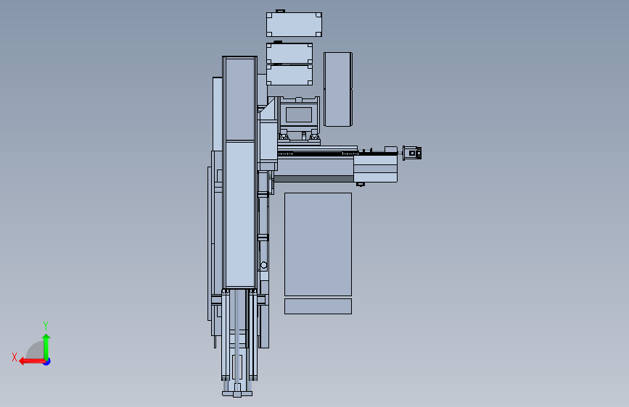The height and width of the screenshot is (407, 629).
Task: Select the topmost rectangular box of the model
Action: [294, 25]
